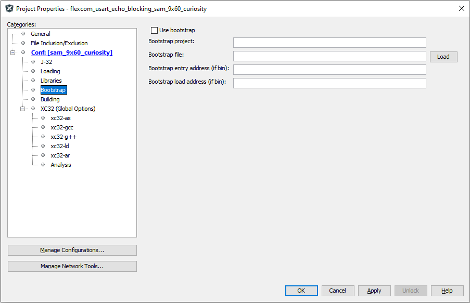Select the xc32-gcc compiler options
Viewport: 470px width, 303px height.
click(x=61, y=127)
